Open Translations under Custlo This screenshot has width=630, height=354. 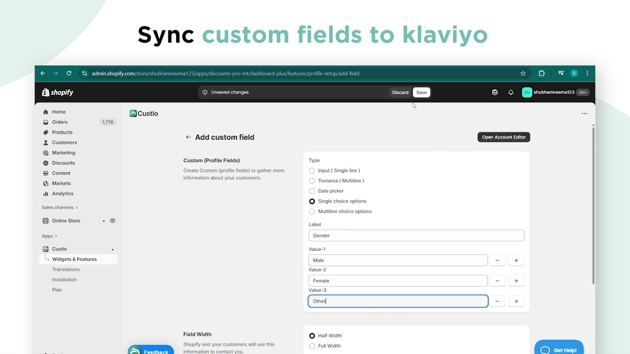click(66, 269)
